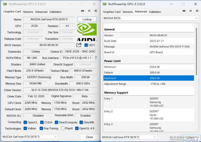Viewport: 201px width, 142px height.
Task: Click the Name field showing RTX 5070 Ti
Action: [x=49, y=19]
